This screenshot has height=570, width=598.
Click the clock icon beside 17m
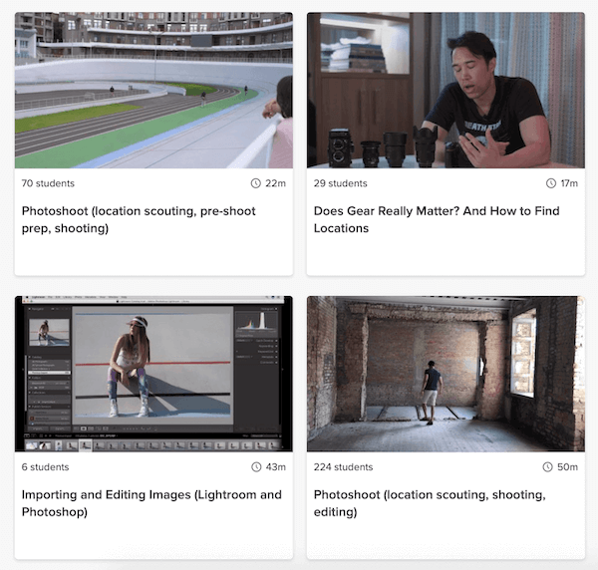click(x=551, y=183)
